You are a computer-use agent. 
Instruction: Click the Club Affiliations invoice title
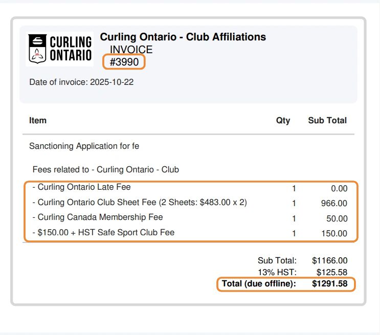pyautogui.click(x=183, y=37)
